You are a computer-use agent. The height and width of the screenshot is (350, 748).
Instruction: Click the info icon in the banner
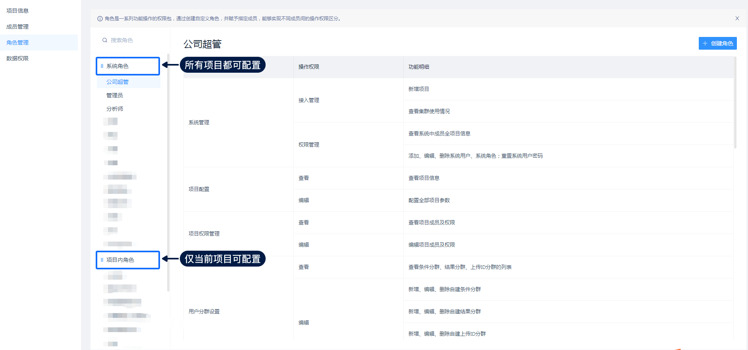click(100, 19)
